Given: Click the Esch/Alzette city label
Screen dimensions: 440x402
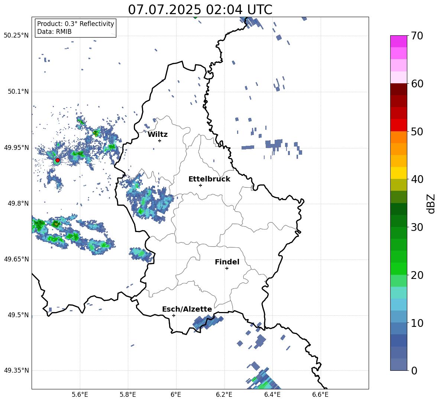Looking at the screenshot, I should point(187,309).
